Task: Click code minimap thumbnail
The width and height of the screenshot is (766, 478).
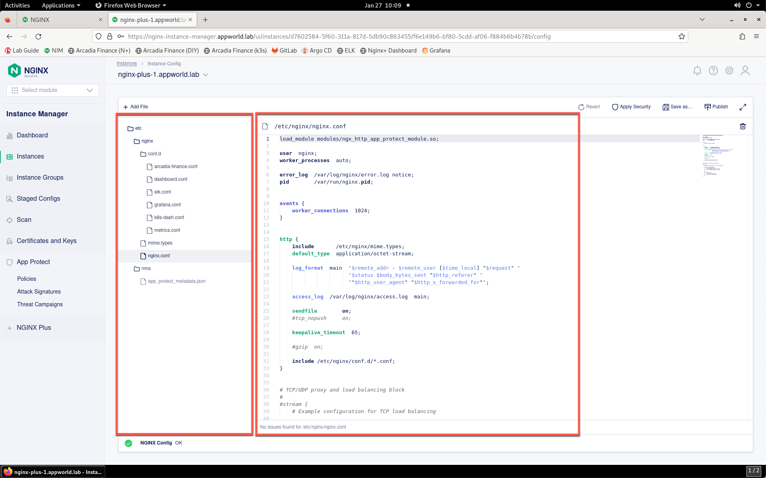Action: point(718,155)
